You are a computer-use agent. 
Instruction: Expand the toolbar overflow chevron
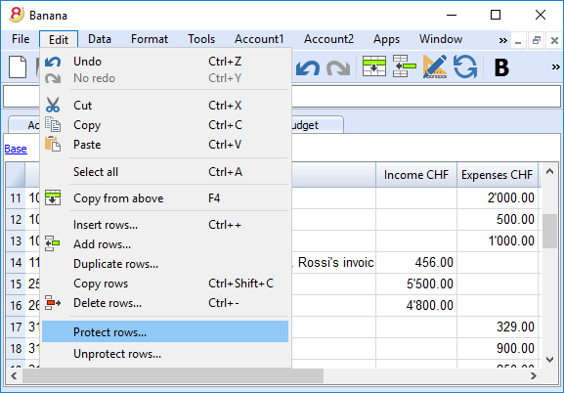click(556, 66)
